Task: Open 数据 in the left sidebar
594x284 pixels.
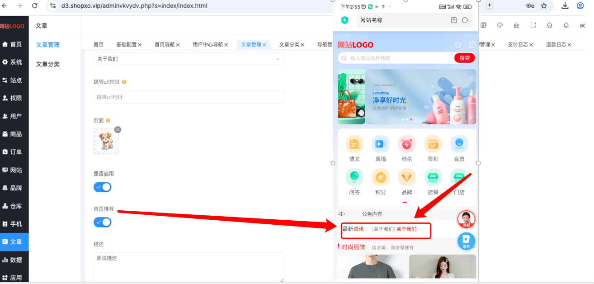Action: point(14,260)
